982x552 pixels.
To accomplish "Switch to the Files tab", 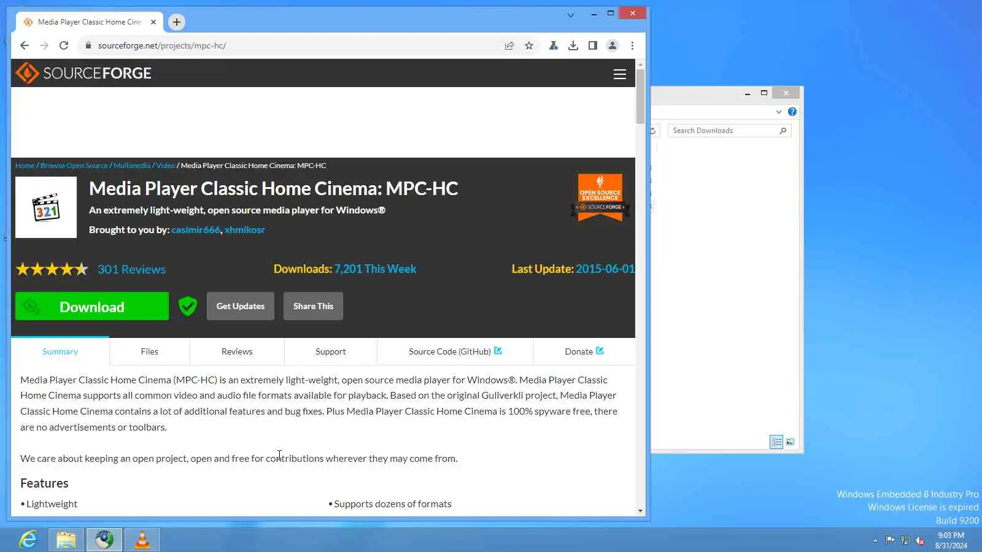I will coord(150,351).
